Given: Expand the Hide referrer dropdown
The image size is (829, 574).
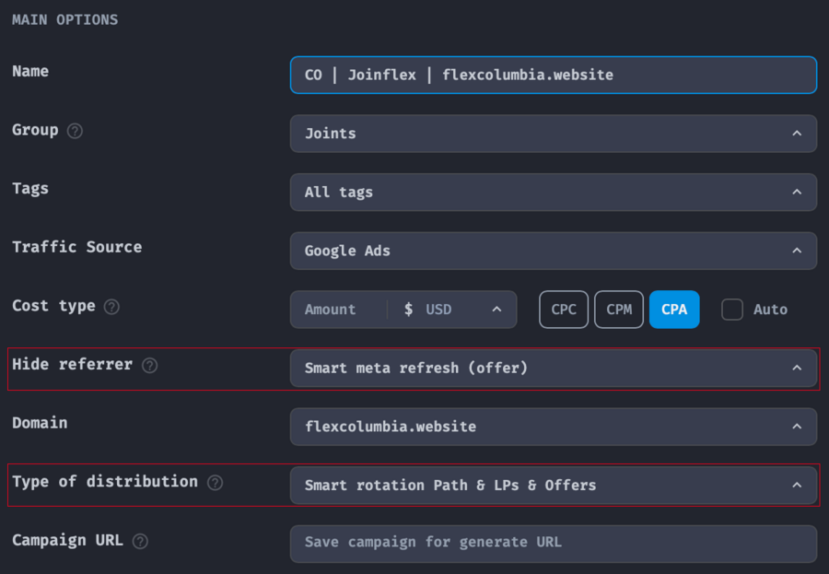Looking at the screenshot, I should tap(553, 368).
